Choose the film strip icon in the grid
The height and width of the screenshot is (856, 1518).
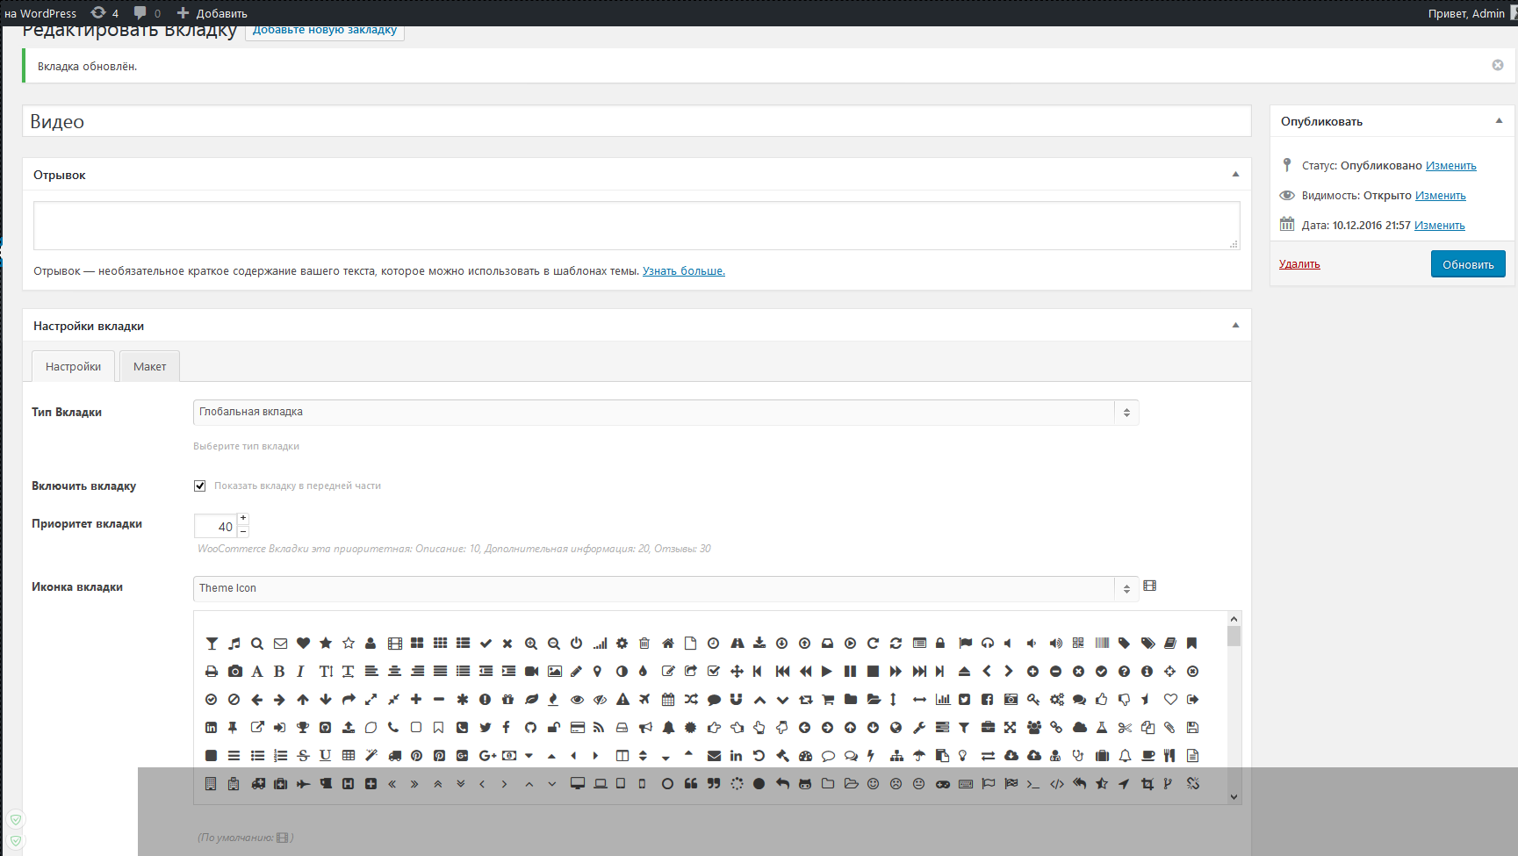tap(394, 644)
